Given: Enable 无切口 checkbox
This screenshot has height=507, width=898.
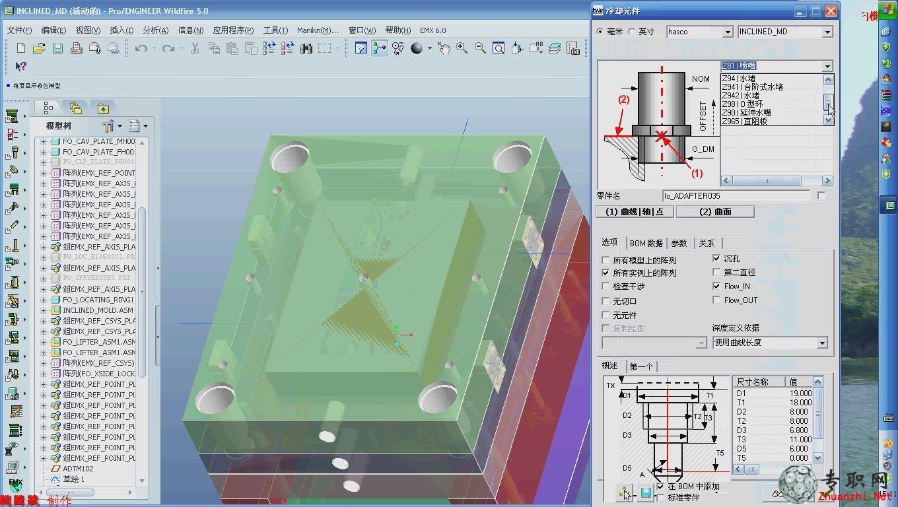Looking at the screenshot, I should tap(605, 301).
